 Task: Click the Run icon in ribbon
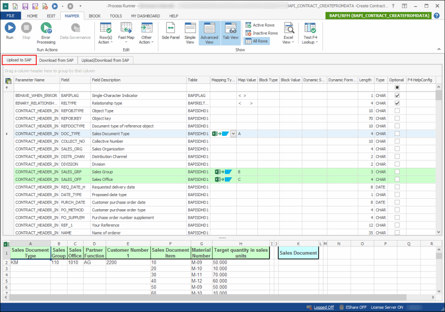click(x=10, y=28)
